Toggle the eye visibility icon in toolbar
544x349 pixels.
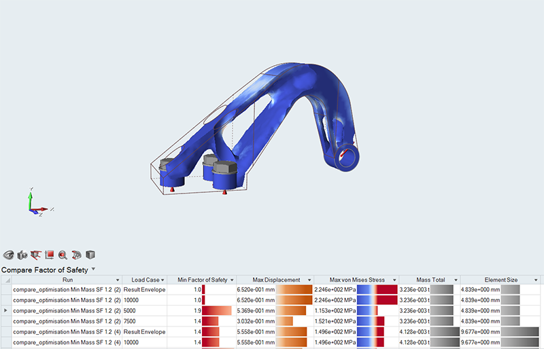tap(9, 255)
